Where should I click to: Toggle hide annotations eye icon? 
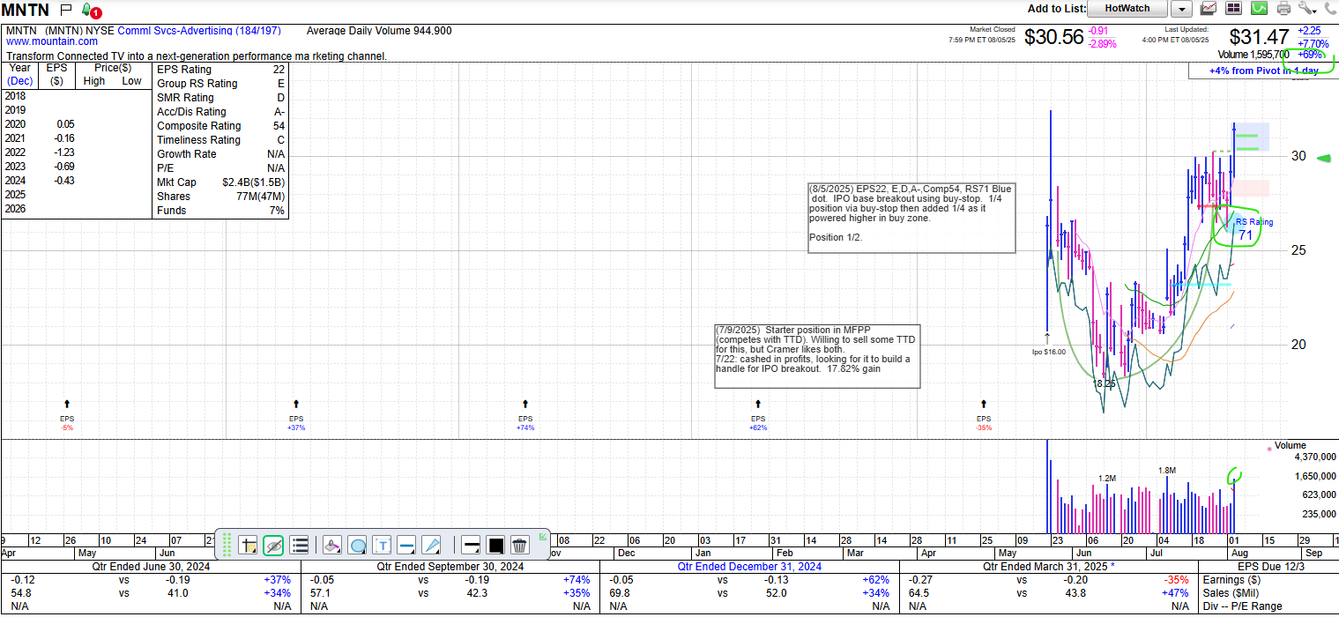pyautogui.click(x=273, y=545)
